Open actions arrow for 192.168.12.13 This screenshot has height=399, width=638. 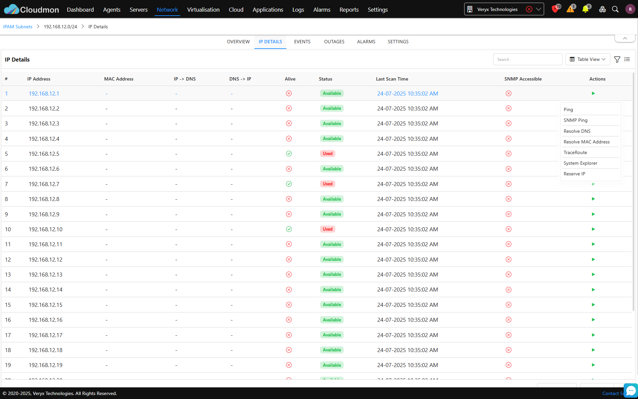pos(593,275)
